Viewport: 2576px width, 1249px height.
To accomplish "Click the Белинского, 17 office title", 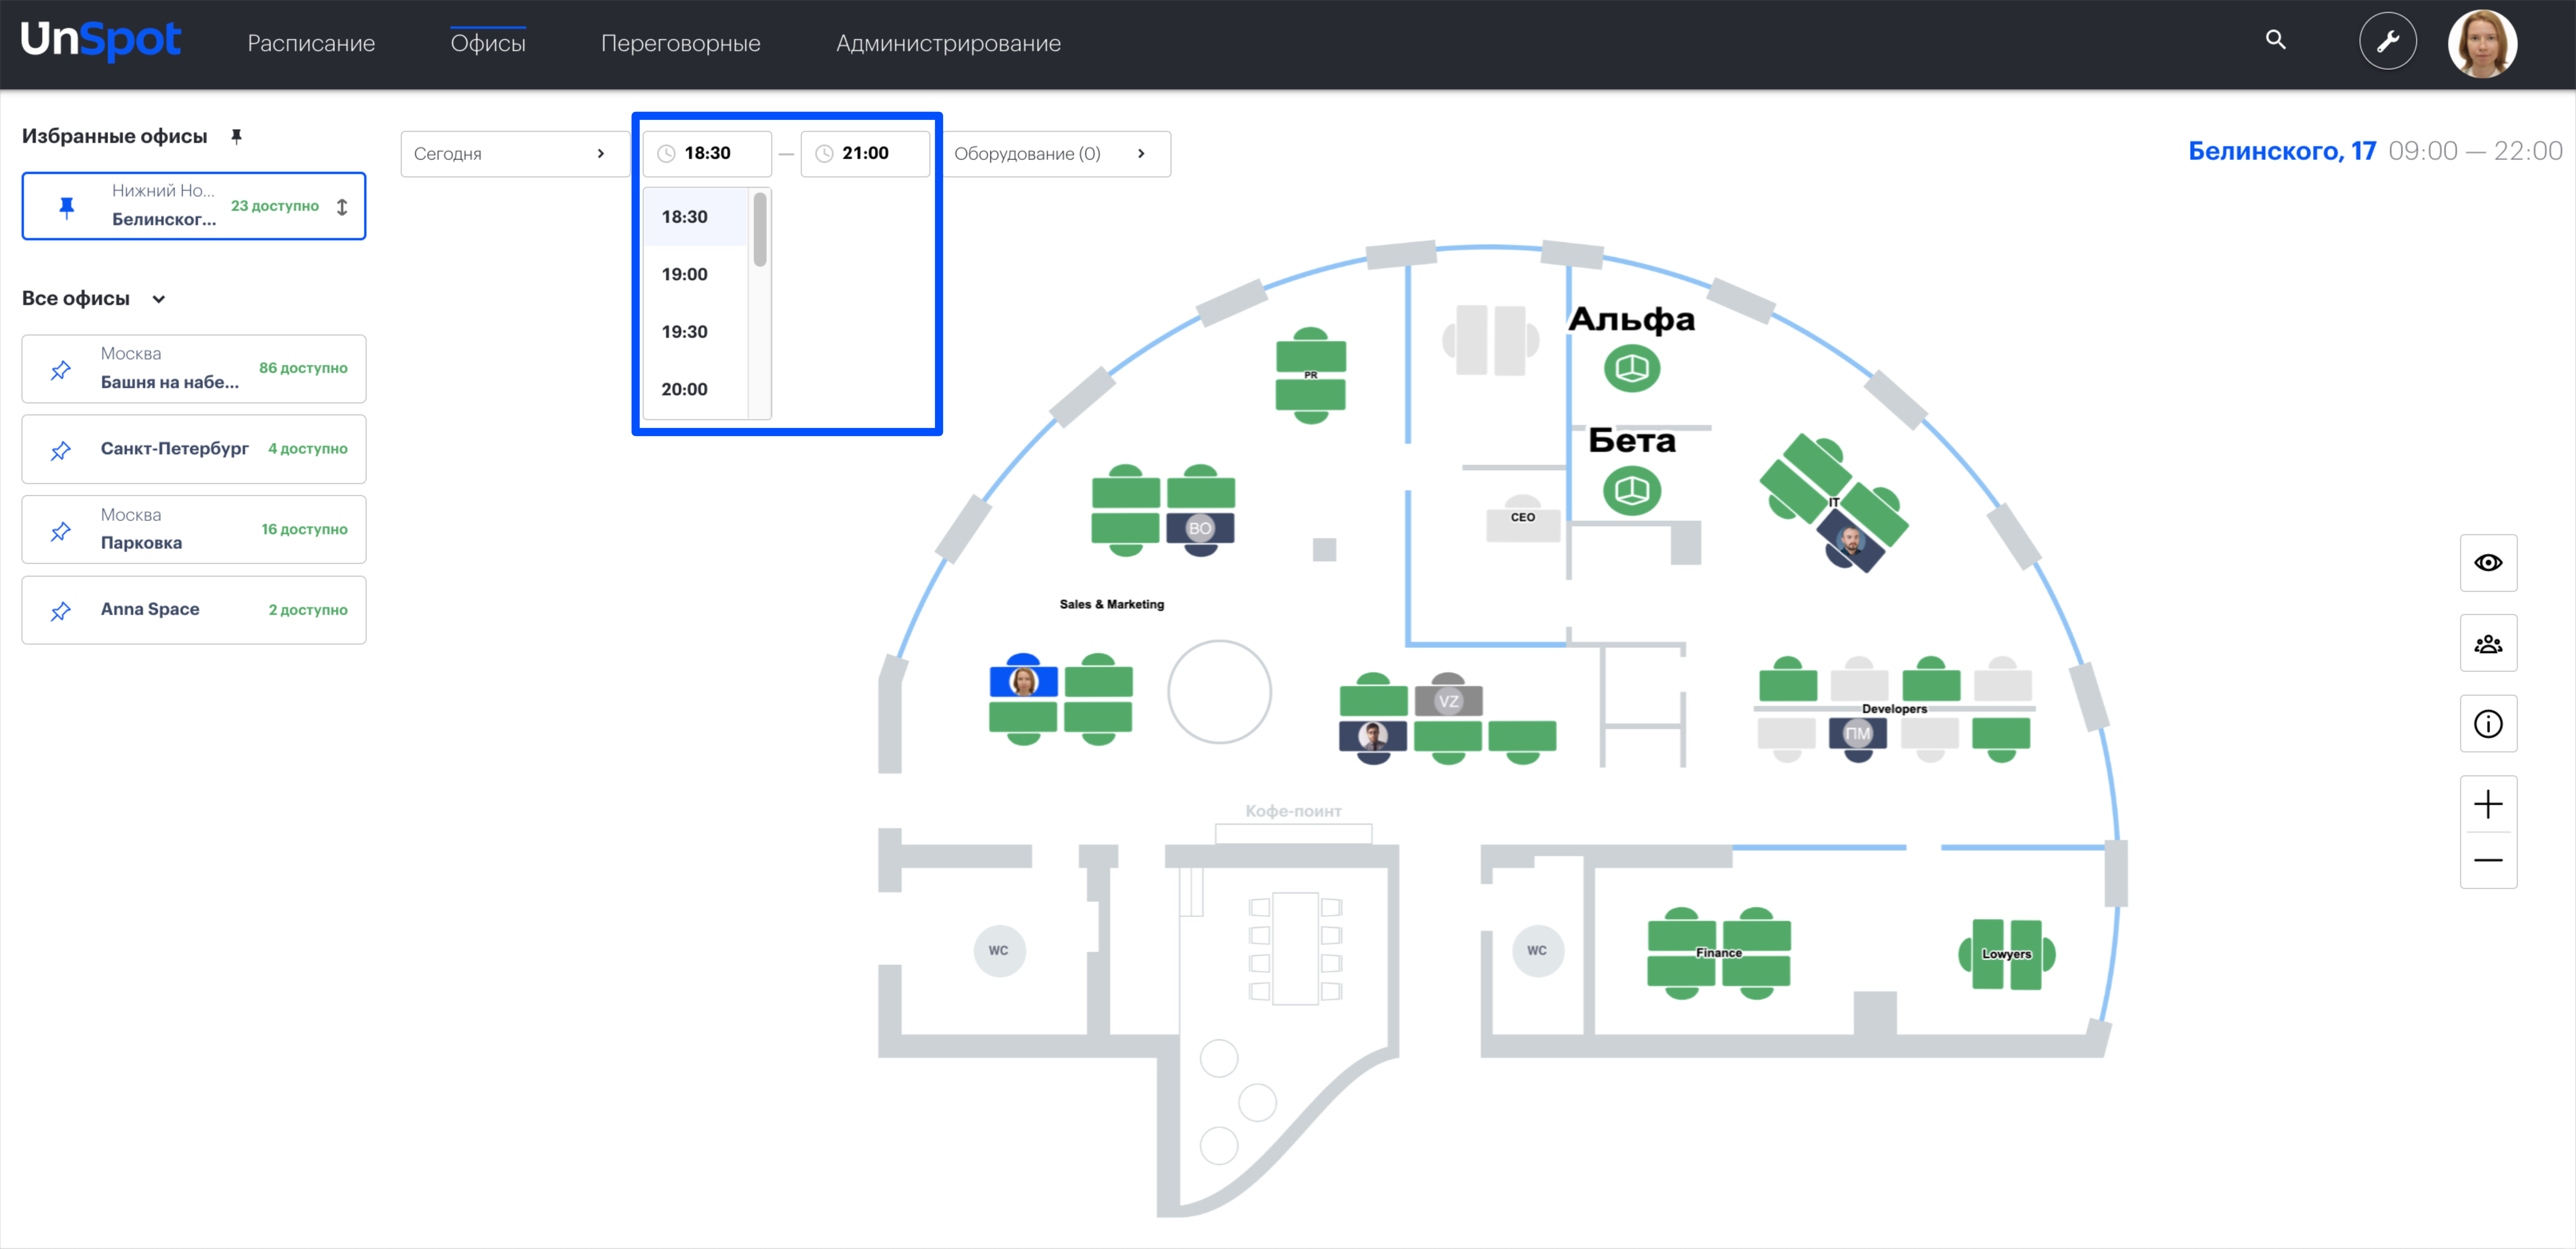I will pos(2282,151).
